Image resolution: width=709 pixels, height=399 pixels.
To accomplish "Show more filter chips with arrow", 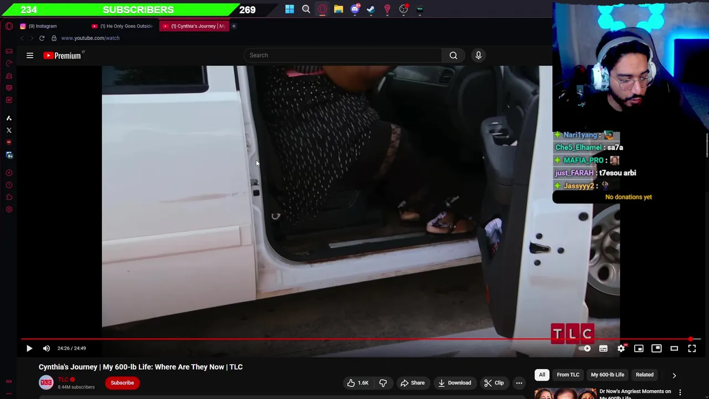I will [x=674, y=375].
